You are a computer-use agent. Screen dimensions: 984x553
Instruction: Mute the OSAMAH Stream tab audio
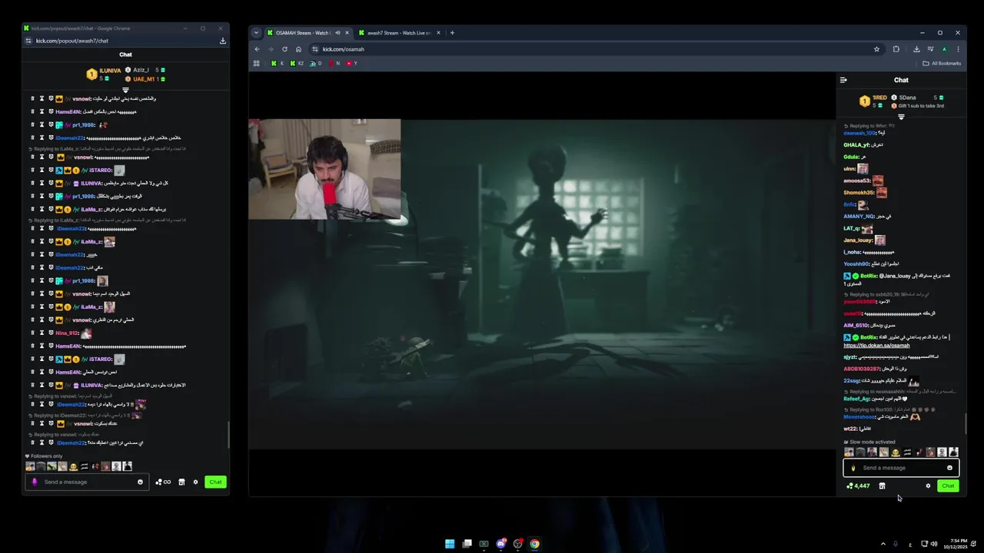click(337, 33)
